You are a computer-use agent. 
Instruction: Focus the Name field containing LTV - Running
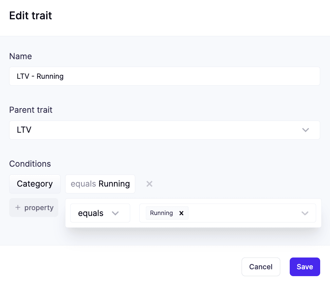click(164, 76)
